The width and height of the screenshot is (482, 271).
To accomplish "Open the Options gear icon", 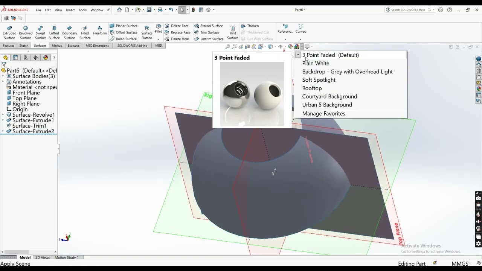I will (208, 10).
